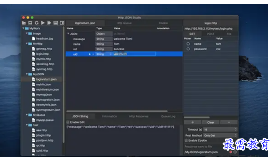This screenshot has width=273, height=157.
Task: Click the minus icon on the uid row
Action: tap(93, 54)
